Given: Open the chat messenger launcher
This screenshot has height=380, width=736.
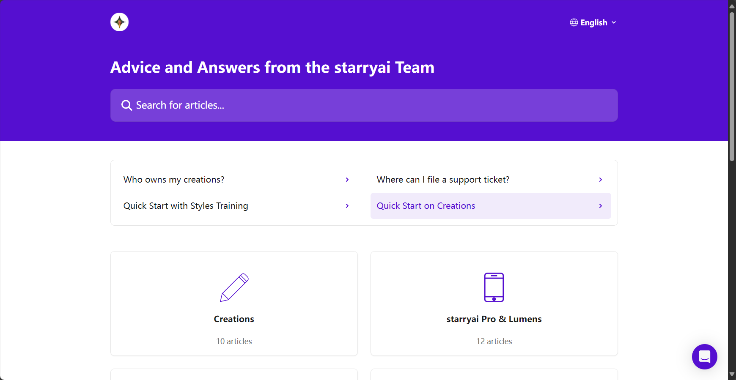Looking at the screenshot, I should (705, 357).
